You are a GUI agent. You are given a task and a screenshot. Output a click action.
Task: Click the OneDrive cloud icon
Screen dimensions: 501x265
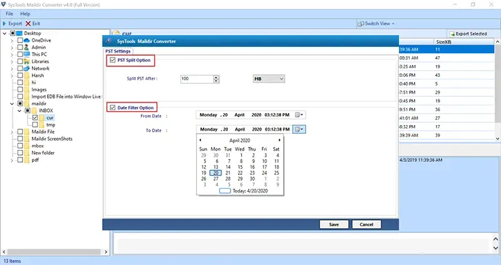26,41
